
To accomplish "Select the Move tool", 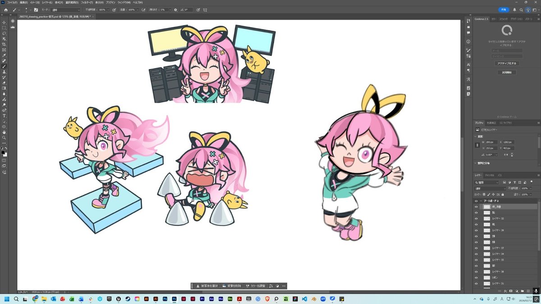I will tap(4, 22).
